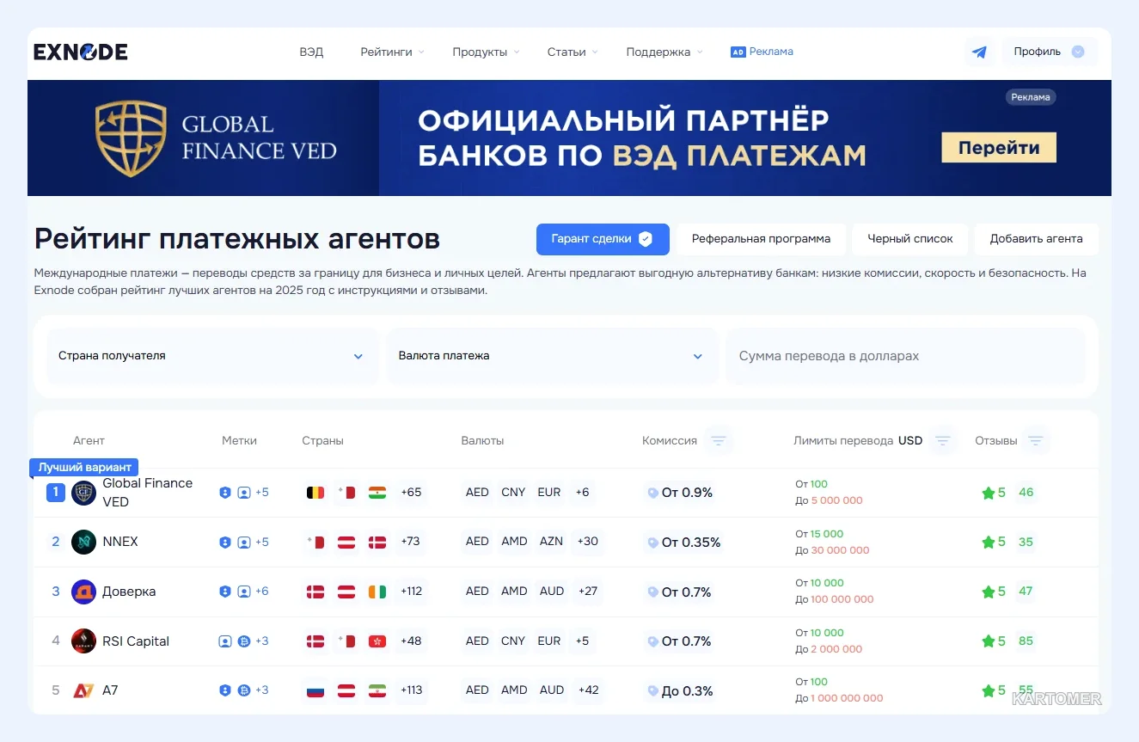Click shield badge in Доверка row
This screenshot has width=1139, height=742.
[225, 592]
